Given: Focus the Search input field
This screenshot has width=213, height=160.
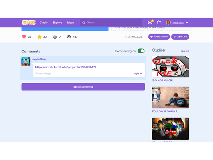Looking at the screenshot, I should point(111,22).
